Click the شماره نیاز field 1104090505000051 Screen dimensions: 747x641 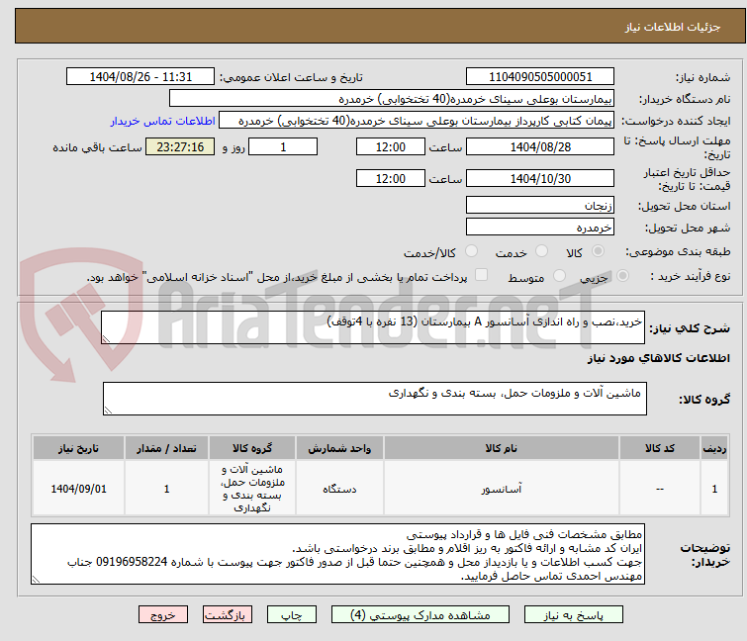click(x=540, y=77)
